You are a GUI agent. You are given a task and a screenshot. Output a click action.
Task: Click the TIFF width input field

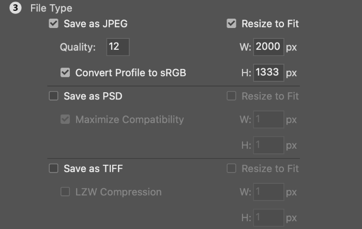(268, 192)
